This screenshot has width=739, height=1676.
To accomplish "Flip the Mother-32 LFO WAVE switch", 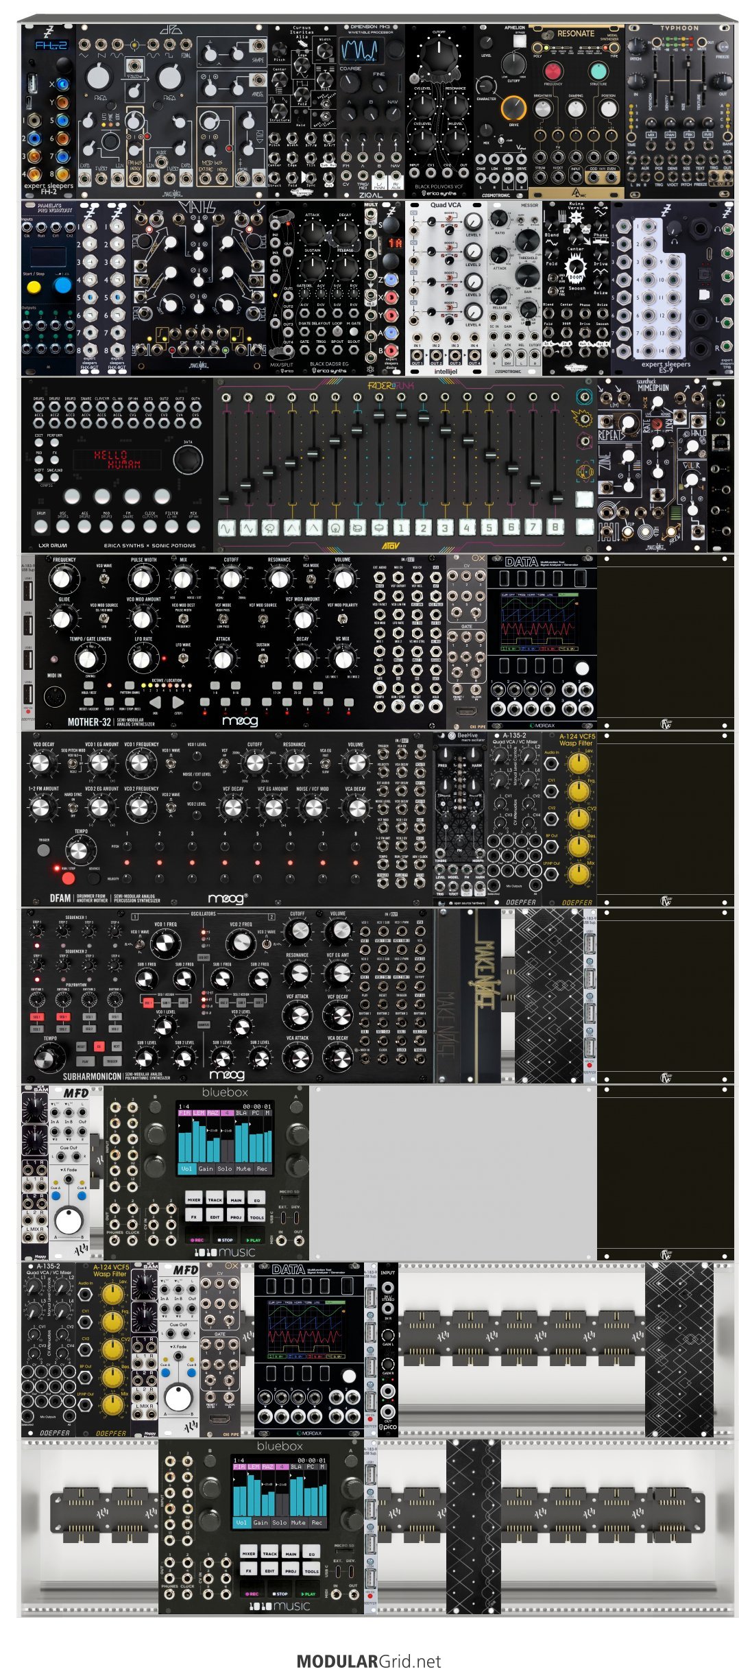I will 183,657.
